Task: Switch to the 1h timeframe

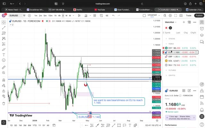Action: 55,16
